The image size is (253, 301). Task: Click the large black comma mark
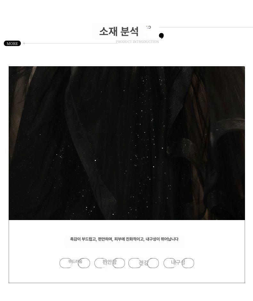point(161,36)
